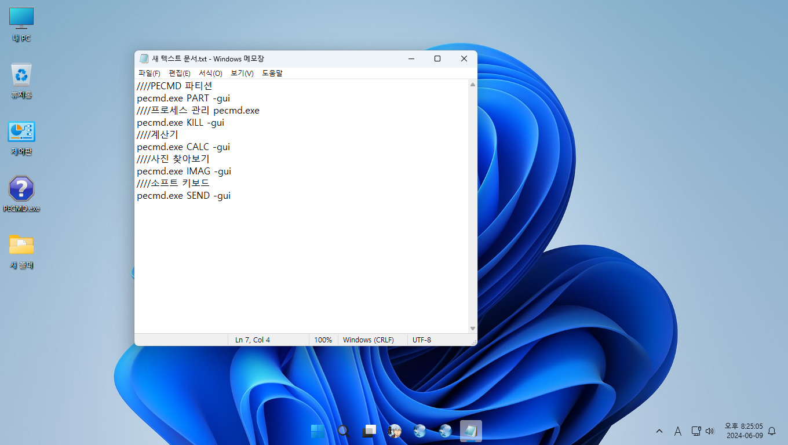
Task: Open the 보기(V) menu
Action: tap(242, 73)
